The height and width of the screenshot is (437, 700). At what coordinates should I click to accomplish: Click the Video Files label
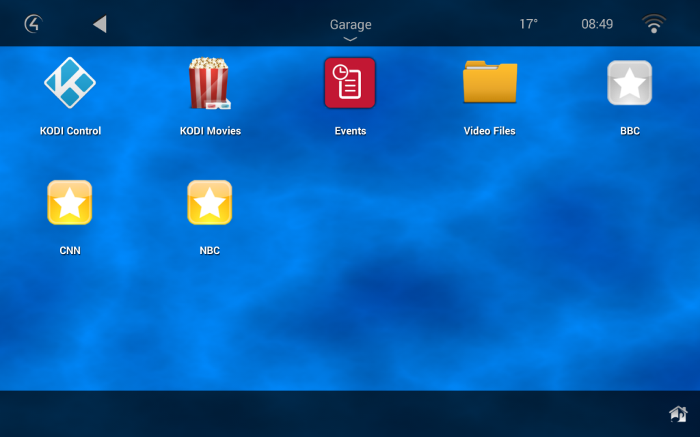click(489, 130)
